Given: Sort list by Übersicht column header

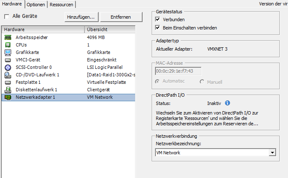Looking at the screenshot, I should pyautogui.click(x=110, y=29).
